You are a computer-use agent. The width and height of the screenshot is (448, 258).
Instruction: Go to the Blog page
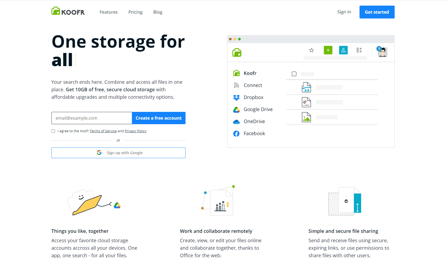point(158,12)
